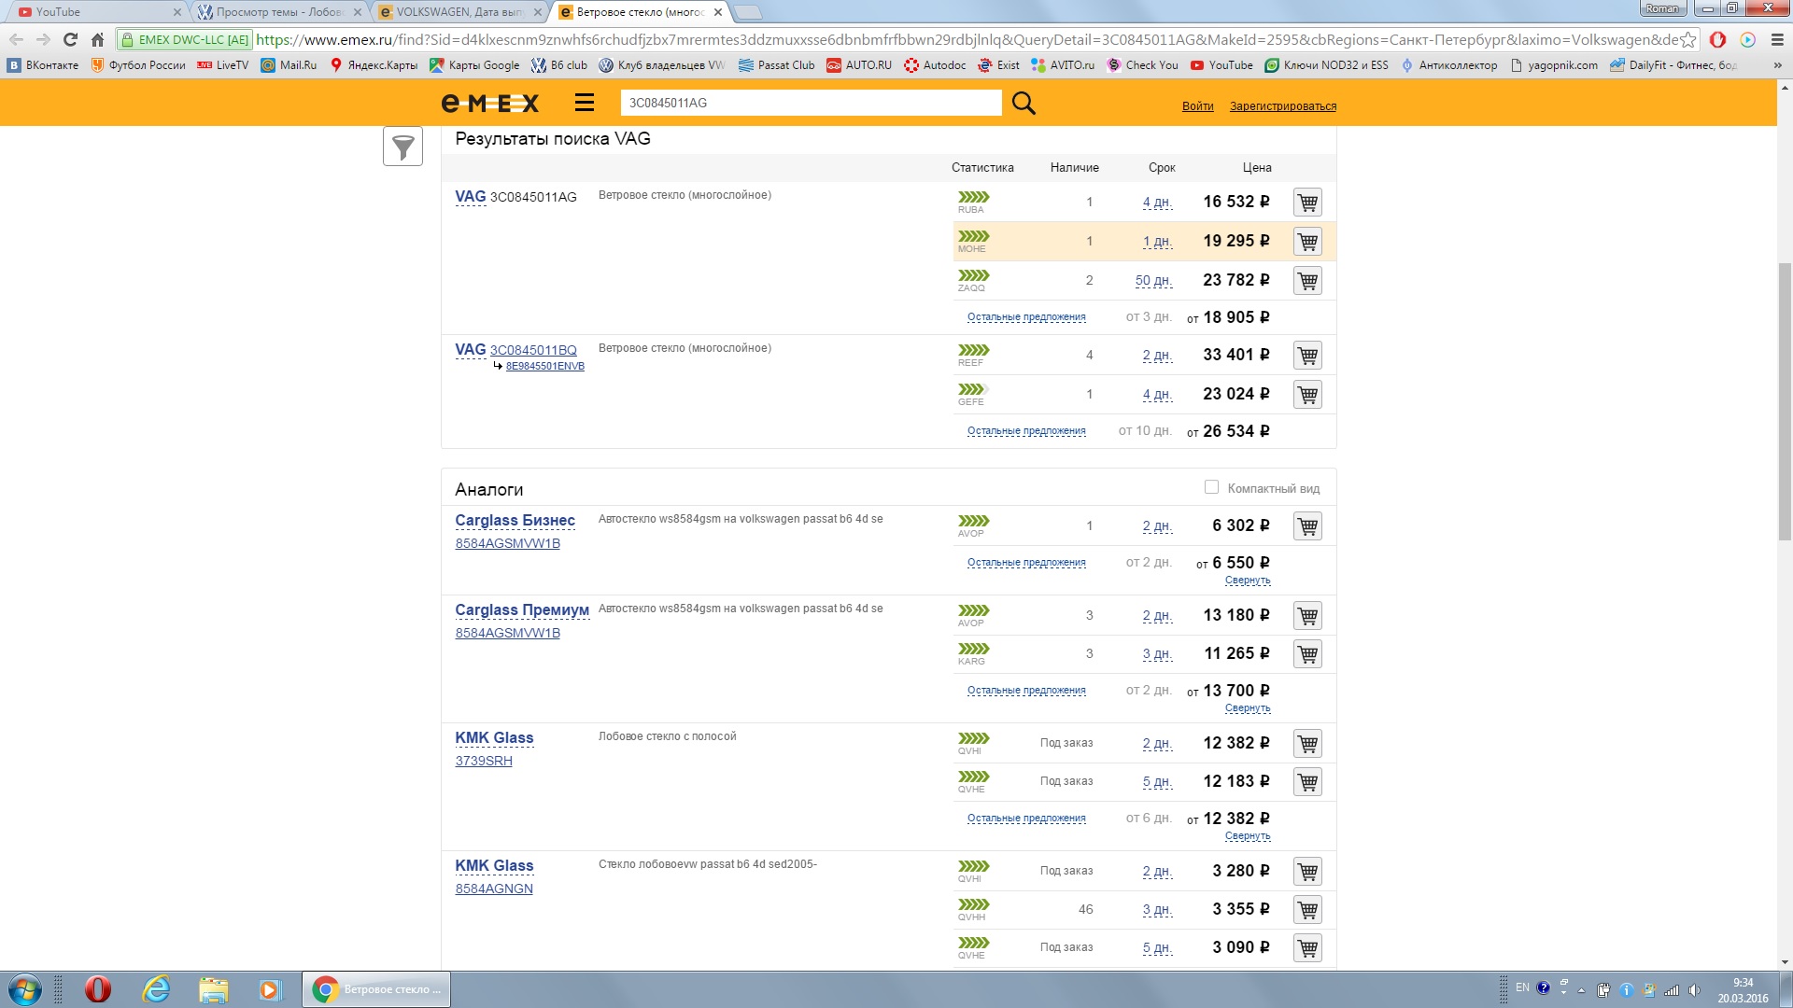Click the part number search field
The image size is (1793, 1008).
810,103
